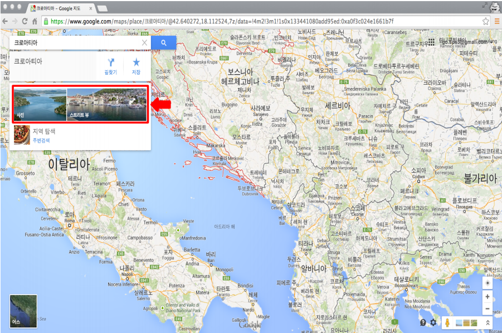The image size is (502, 333).
Task: Select the 크로아티아 - Google 지도 tab
Action: (x=61, y=8)
